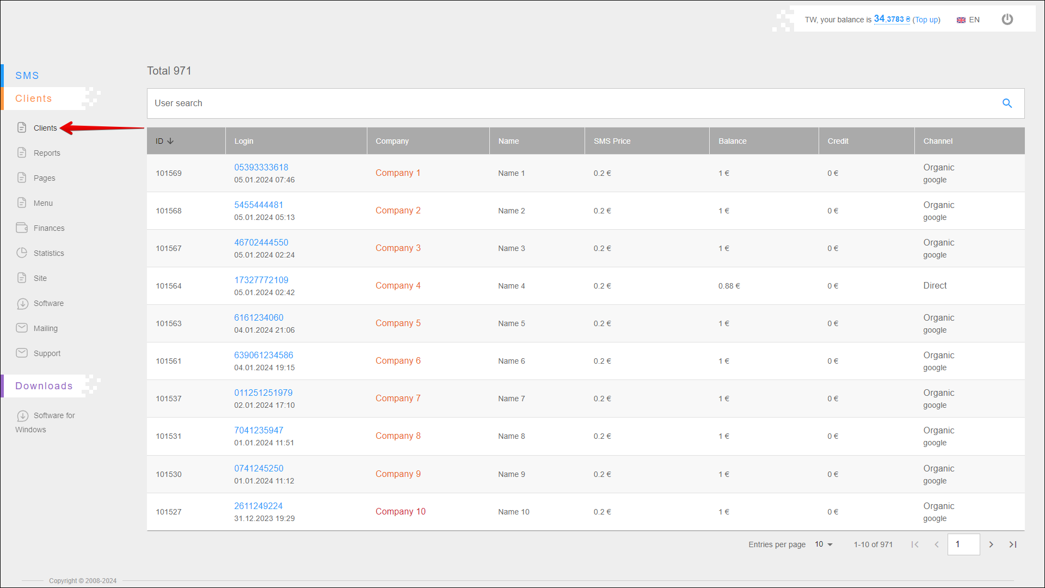Open Entries per page dropdown
This screenshot has width=1045, height=588.
pos(823,544)
